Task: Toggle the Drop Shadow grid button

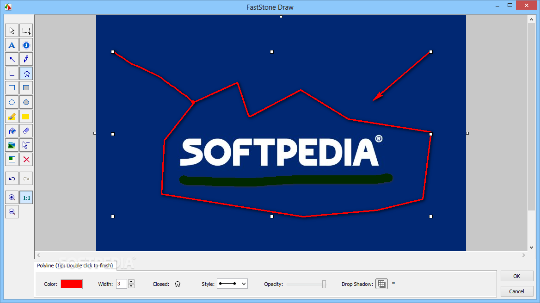Action: (381, 284)
